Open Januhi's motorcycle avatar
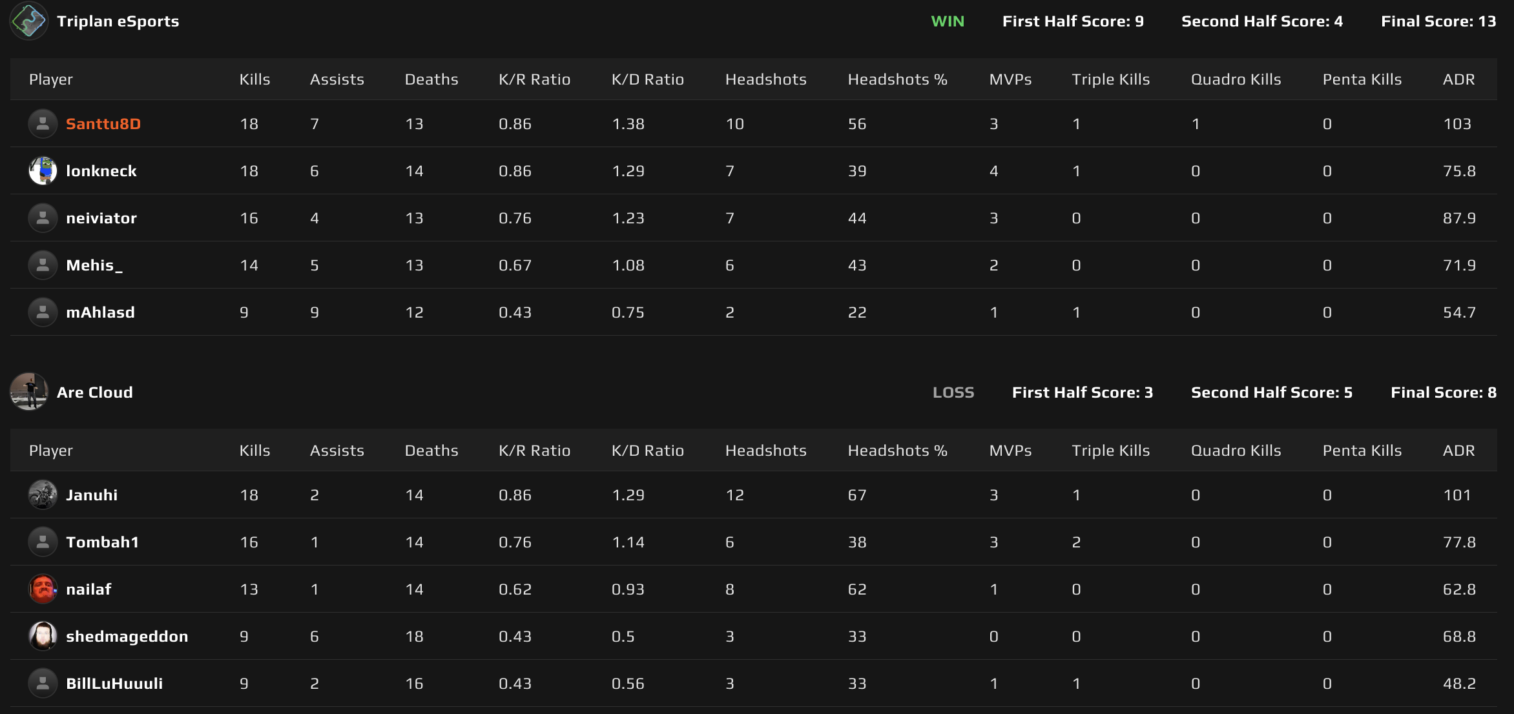 click(42, 495)
